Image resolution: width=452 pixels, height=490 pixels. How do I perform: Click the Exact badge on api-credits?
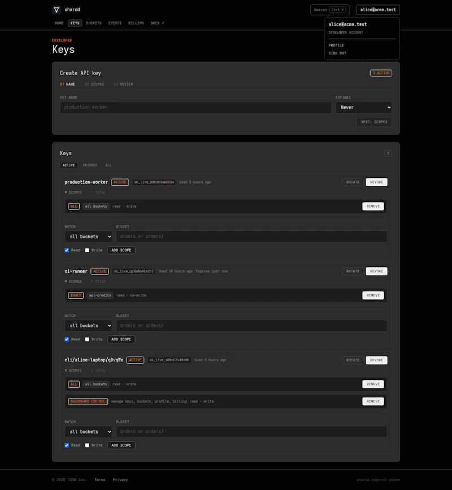click(x=76, y=295)
